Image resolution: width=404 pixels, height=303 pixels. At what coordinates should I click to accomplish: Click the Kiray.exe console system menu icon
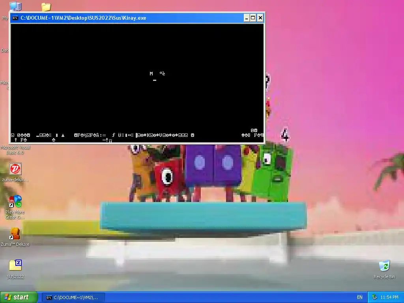click(x=15, y=18)
